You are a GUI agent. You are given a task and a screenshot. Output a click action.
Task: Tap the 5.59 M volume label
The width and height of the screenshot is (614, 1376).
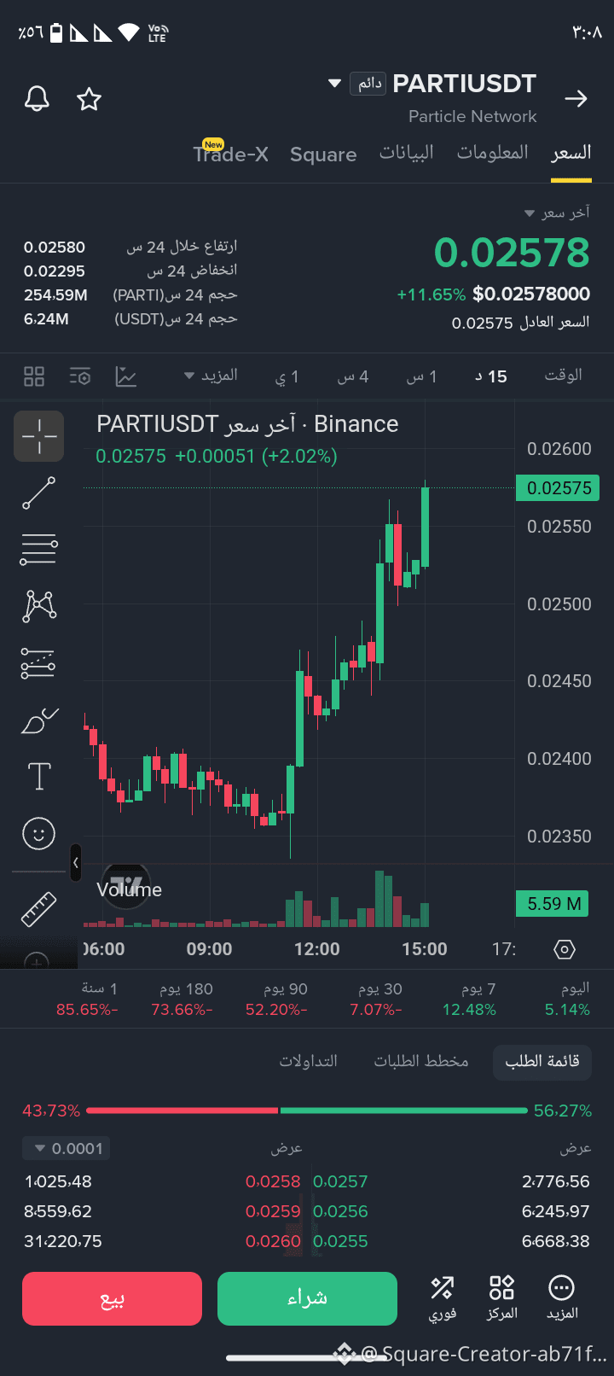point(553,904)
